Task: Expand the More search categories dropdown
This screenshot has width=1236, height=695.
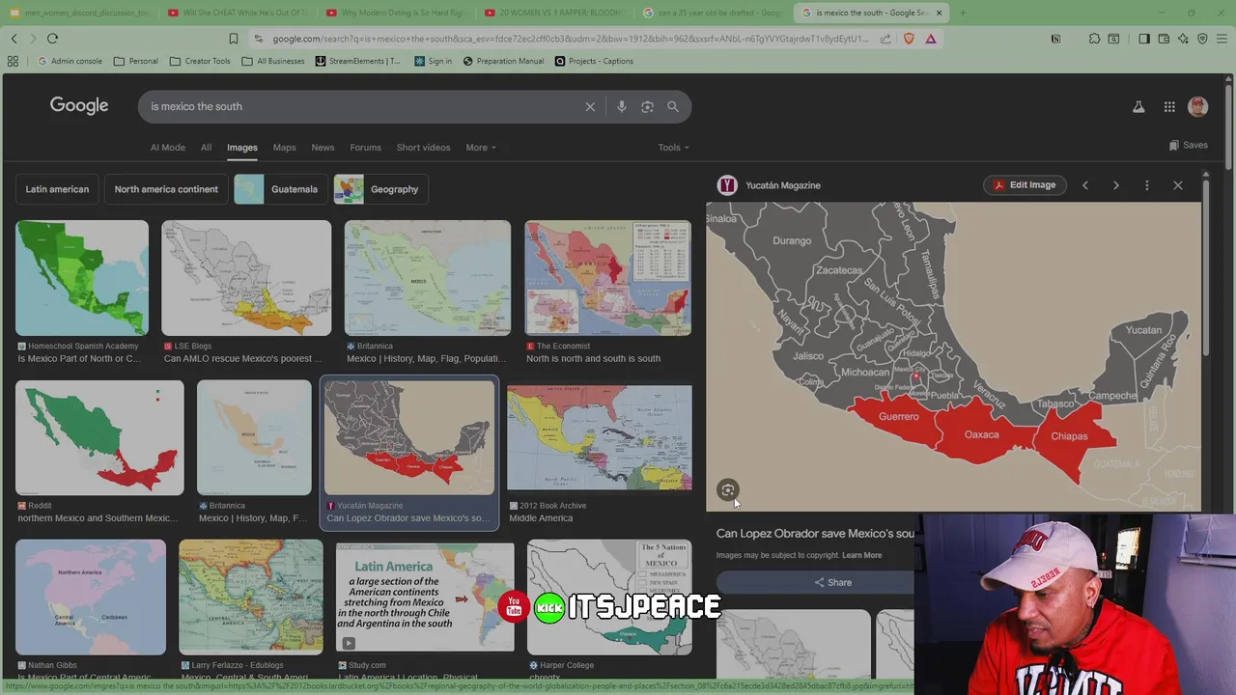Action: [481, 148]
